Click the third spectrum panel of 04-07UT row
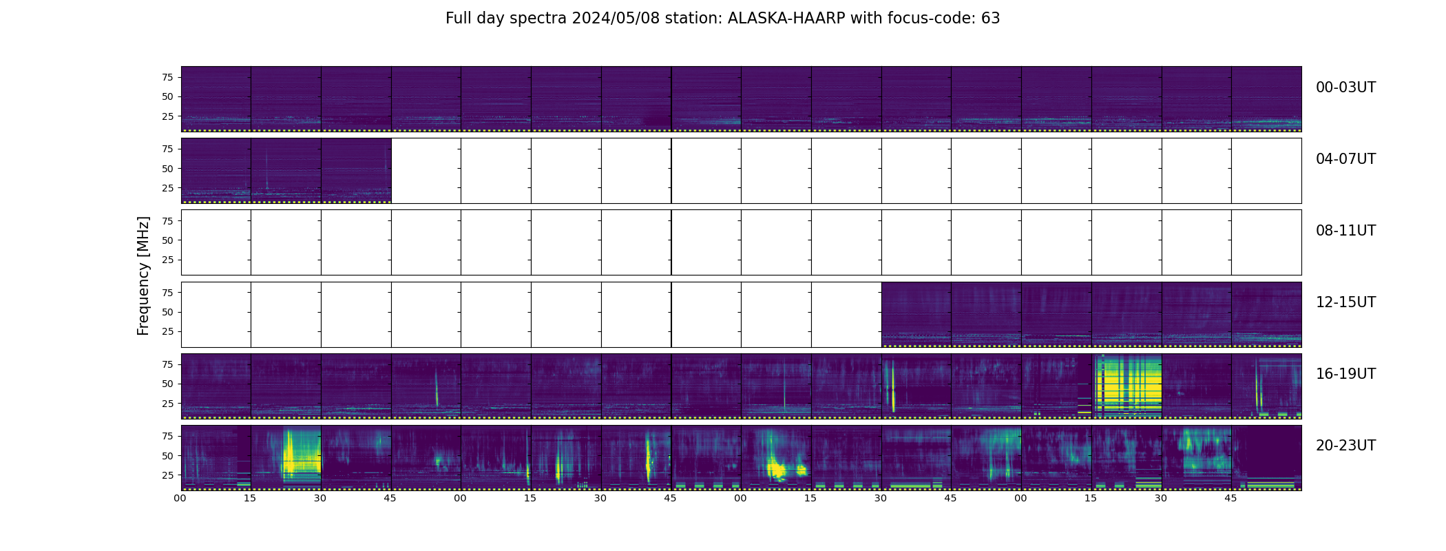1446x551 pixels. click(356, 171)
